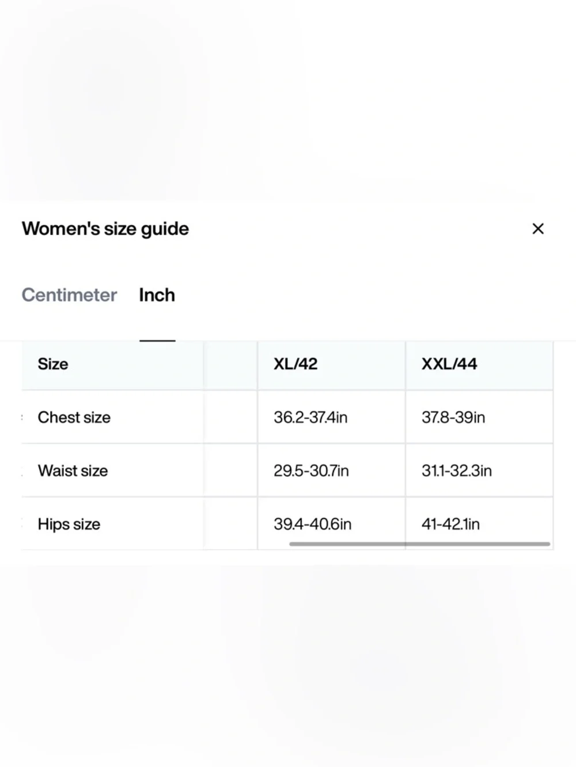Click the XL chest value 36.2-37.4in
Screen dimensions: 576x767
(x=310, y=417)
